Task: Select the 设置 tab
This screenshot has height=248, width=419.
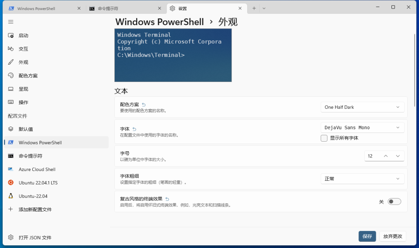Action: coord(206,8)
